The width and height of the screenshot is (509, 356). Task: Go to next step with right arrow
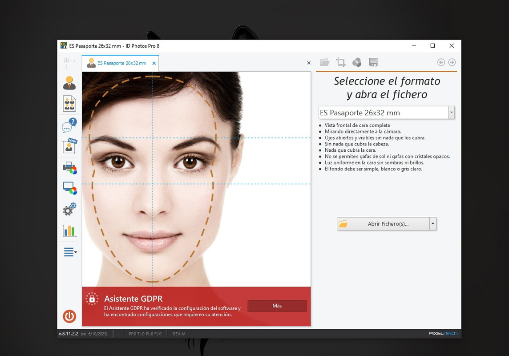pyautogui.click(x=452, y=62)
